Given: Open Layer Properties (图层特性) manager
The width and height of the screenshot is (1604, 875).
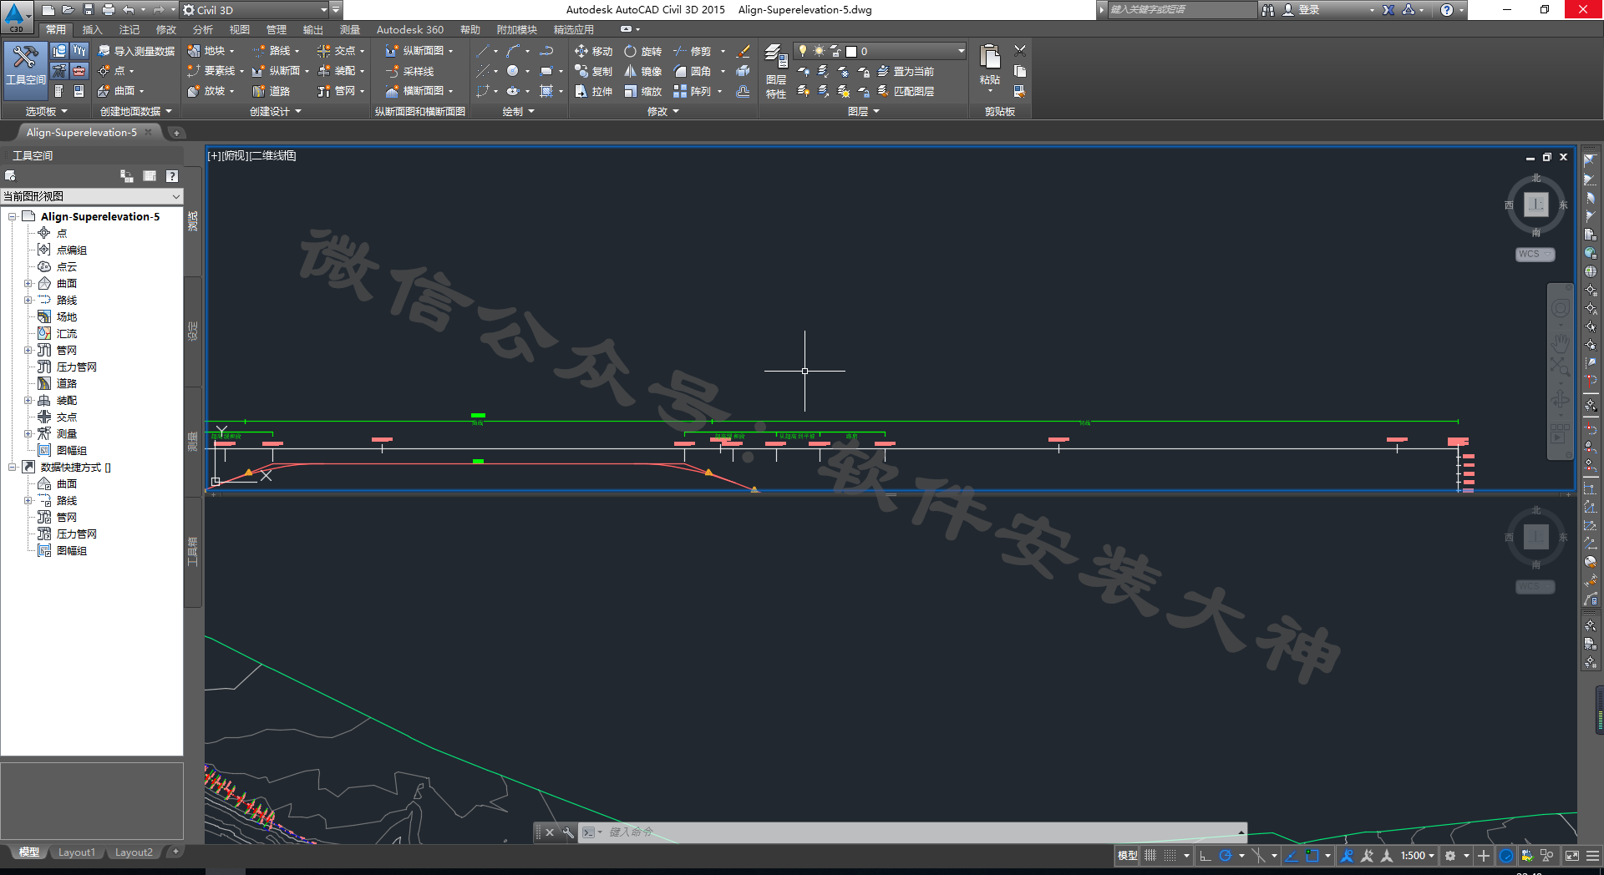Looking at the screenshot, I should [x=776, y=72].
